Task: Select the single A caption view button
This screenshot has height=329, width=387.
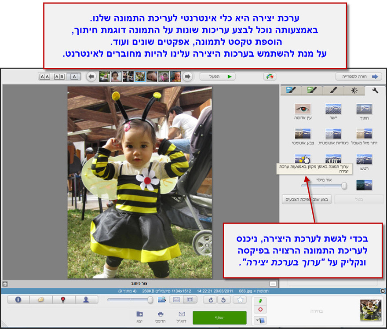Action: coord(74,77)
